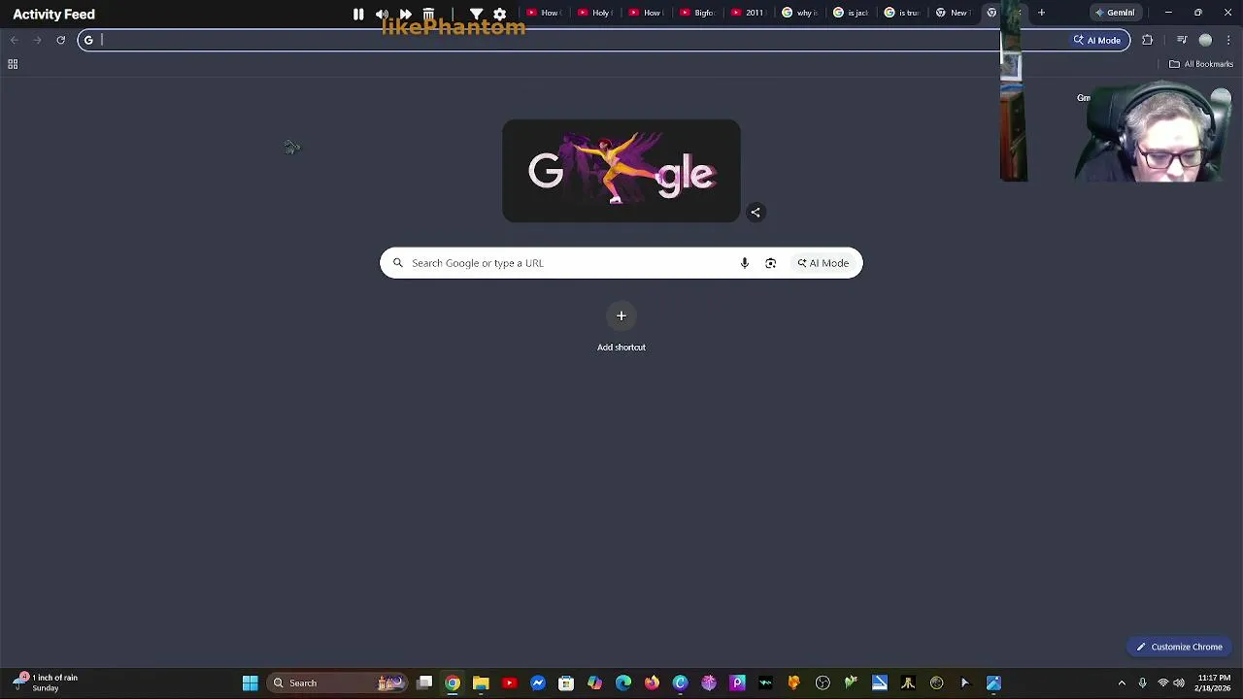Click the Chrome taskbar icon

(x=453, y=682)
